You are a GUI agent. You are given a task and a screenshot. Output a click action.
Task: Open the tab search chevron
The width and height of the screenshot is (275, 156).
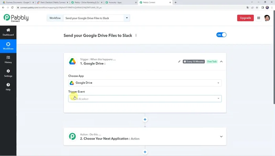point(252,2)
